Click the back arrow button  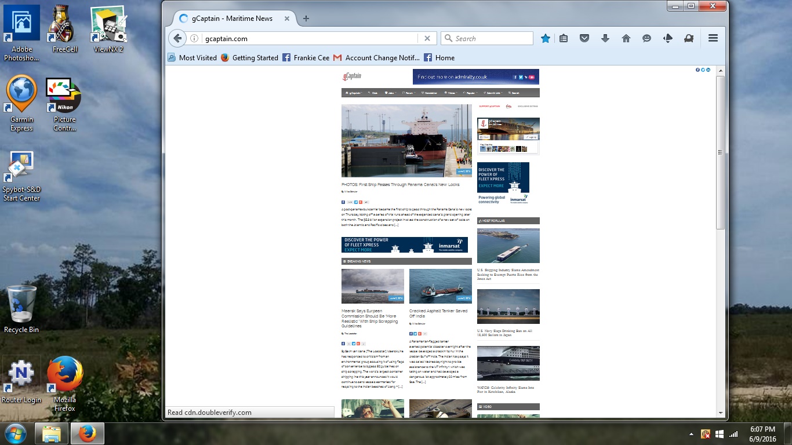click(x=177, y=38)
